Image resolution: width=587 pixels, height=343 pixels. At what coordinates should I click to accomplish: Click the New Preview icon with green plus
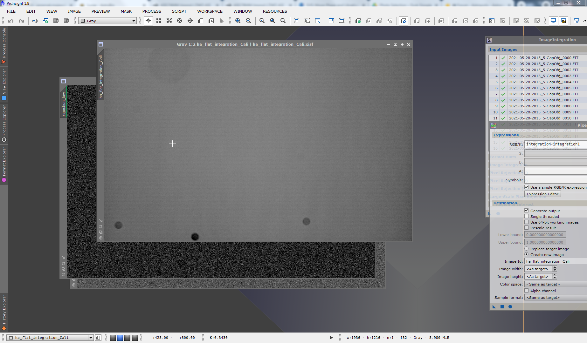pyautogui.click(x=358, y=21)
